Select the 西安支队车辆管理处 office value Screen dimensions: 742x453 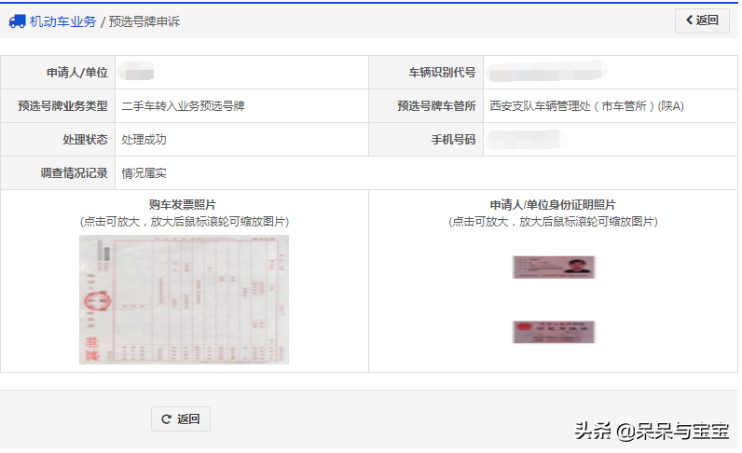coord(586,106)
